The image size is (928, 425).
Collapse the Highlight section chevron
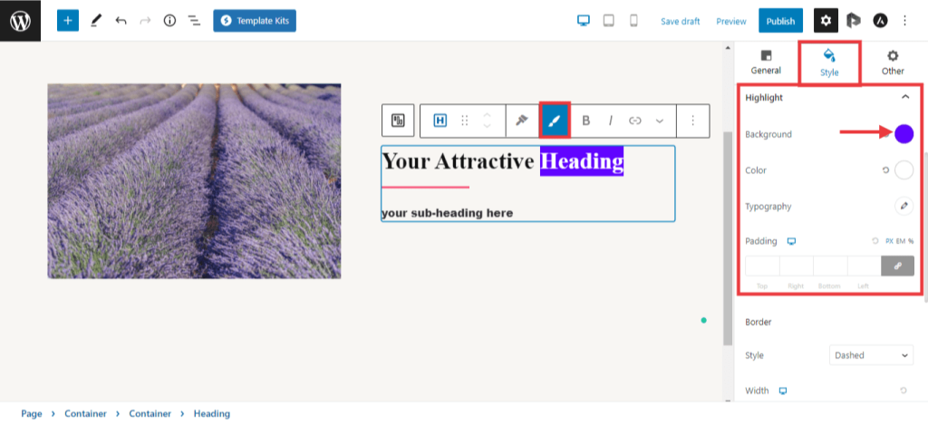(x=904, y=97)
